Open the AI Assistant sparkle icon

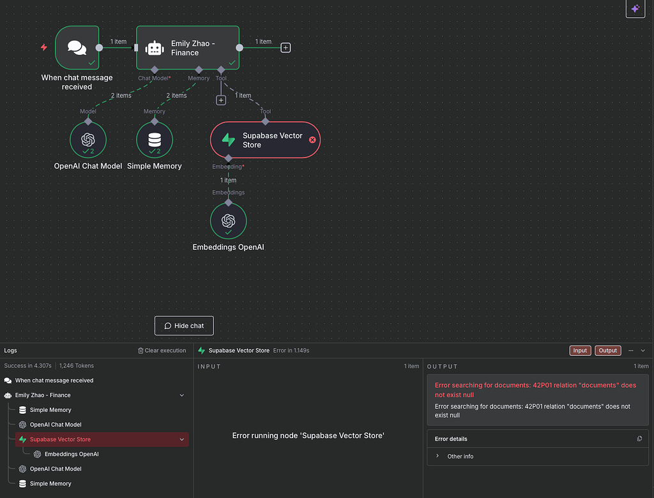point(635,9)
